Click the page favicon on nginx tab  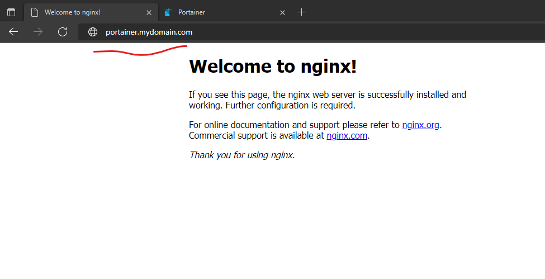(35, 12)
